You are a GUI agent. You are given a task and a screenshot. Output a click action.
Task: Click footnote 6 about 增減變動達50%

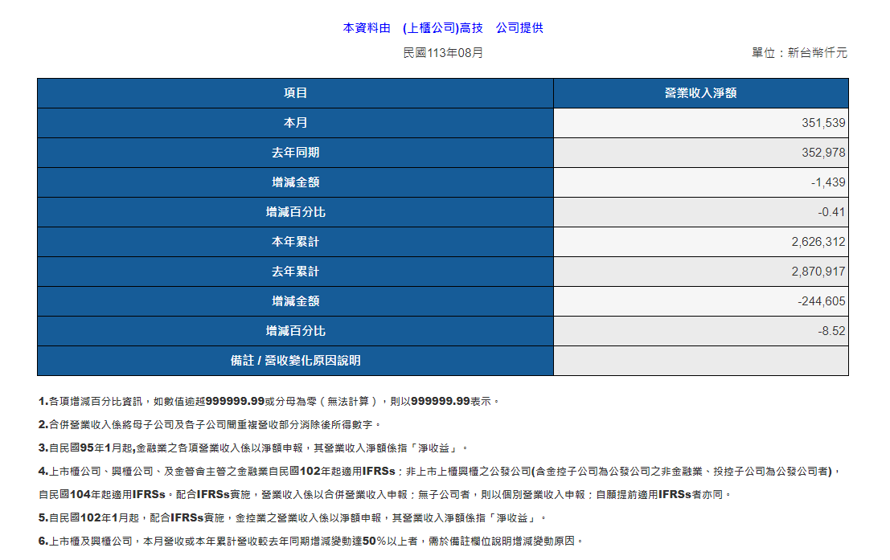(311, 541)
